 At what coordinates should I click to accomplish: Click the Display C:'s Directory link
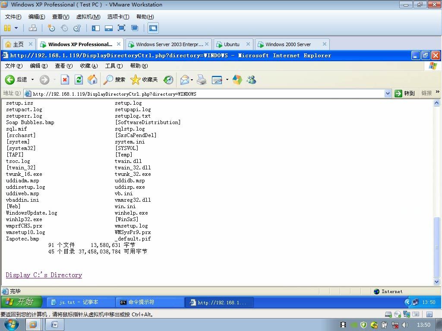(44, 275)
